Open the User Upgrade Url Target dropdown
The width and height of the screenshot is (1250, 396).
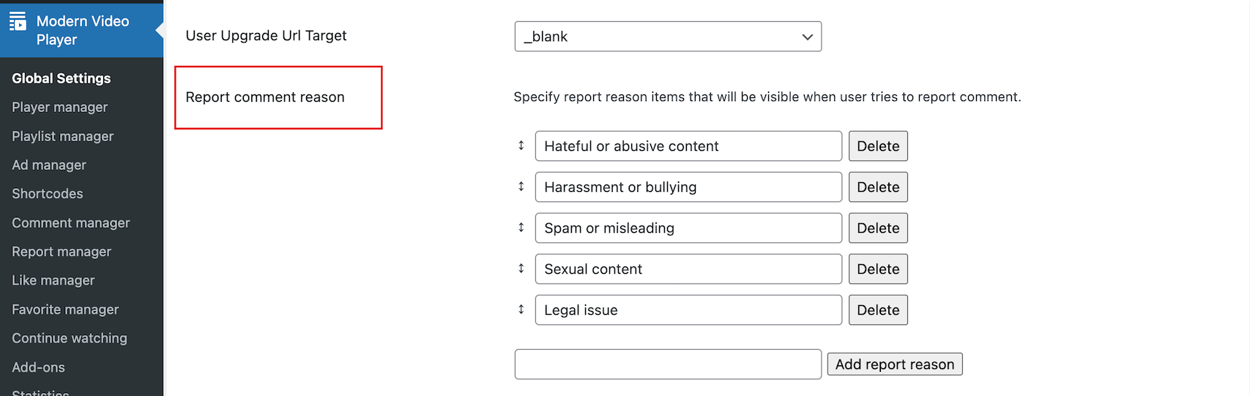[668, 37]
